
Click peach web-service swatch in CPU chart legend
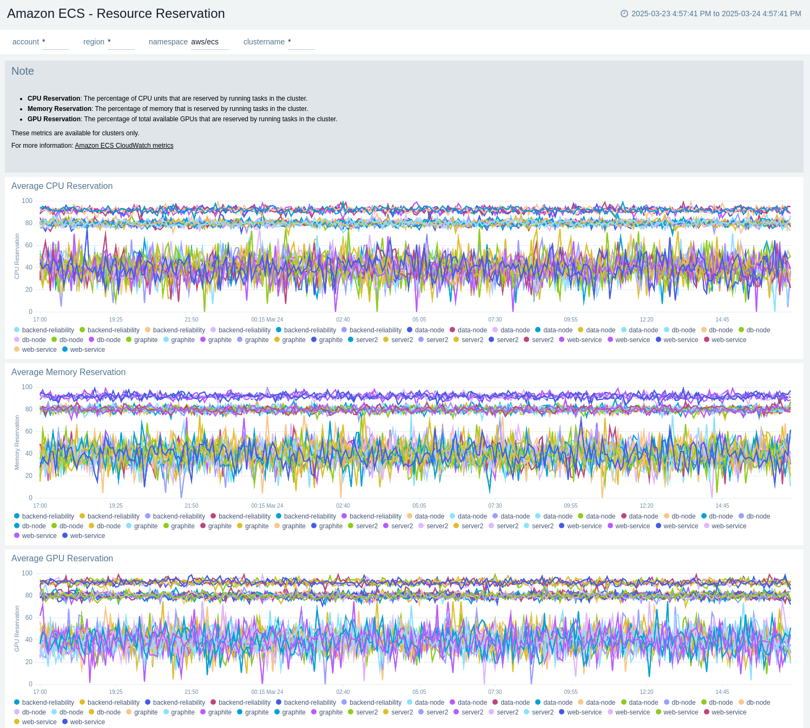click(17, 350)
